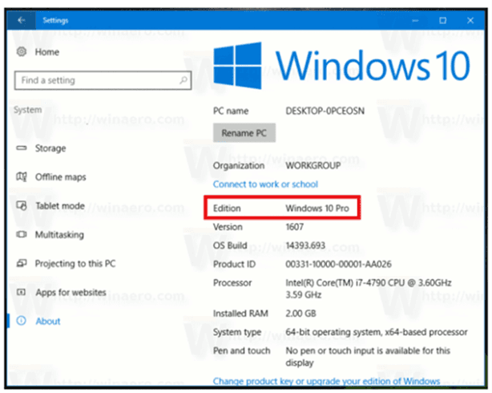The width and height of the screenshot is (492, 393).
Task: Click the Intel Core i7-4790 processor text
Action: (x=369, y=289)
